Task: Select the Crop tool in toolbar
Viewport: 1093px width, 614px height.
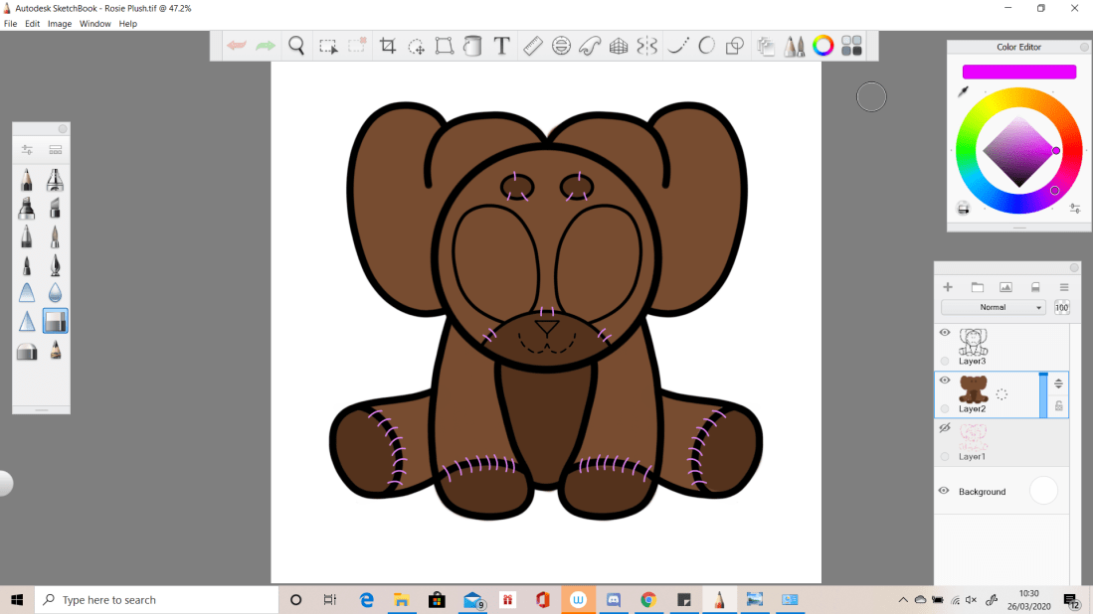Action: (388, 46)
